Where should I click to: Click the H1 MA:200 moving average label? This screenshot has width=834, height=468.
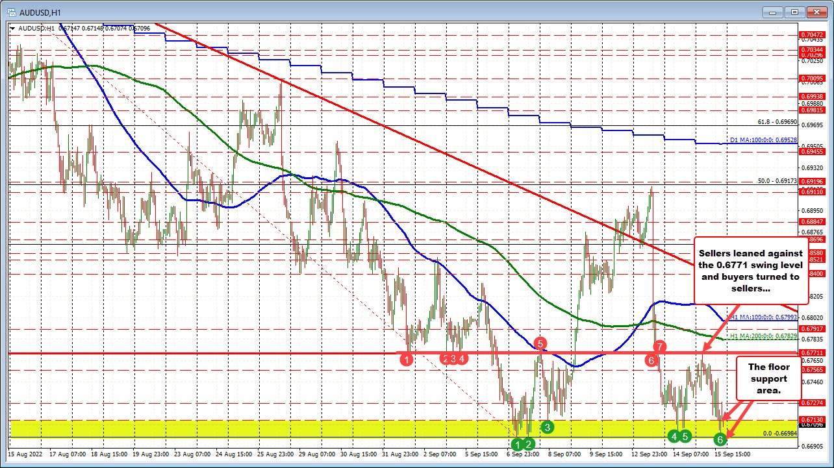point(762,336)
